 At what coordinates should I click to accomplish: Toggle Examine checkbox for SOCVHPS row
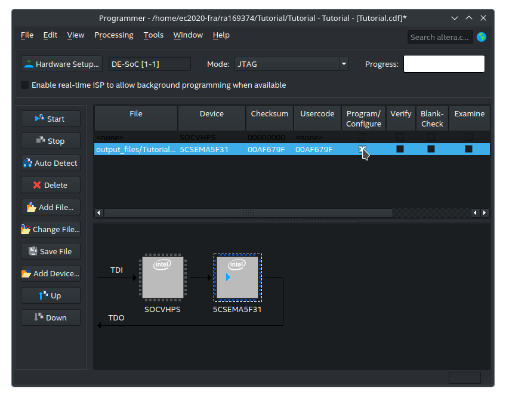[x=469, y=137]
